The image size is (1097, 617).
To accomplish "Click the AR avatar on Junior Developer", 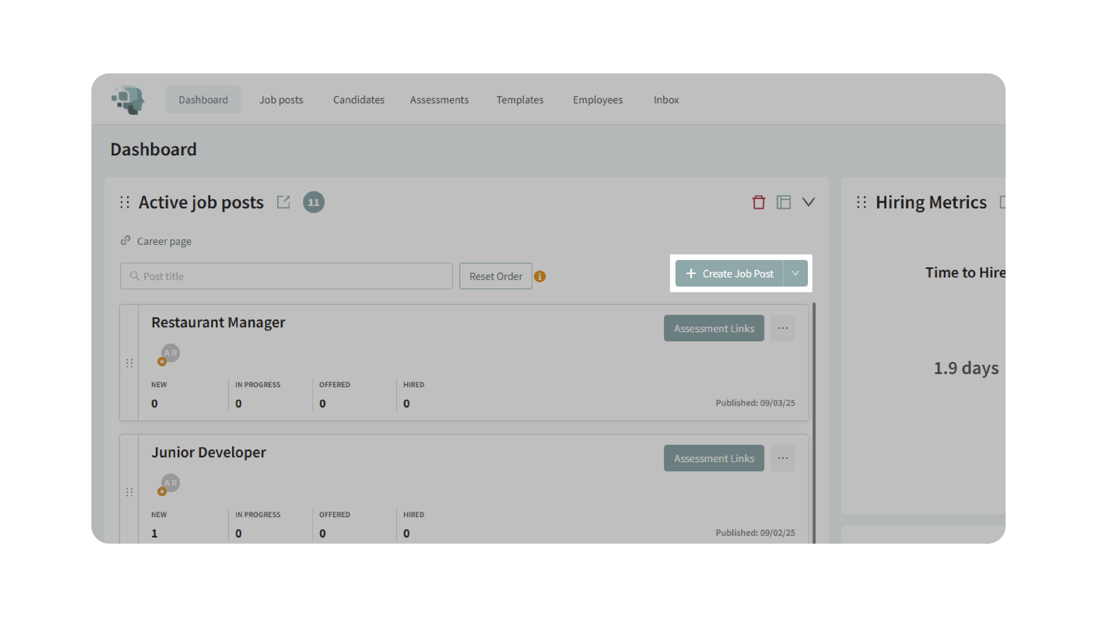I will coord(170,483).
